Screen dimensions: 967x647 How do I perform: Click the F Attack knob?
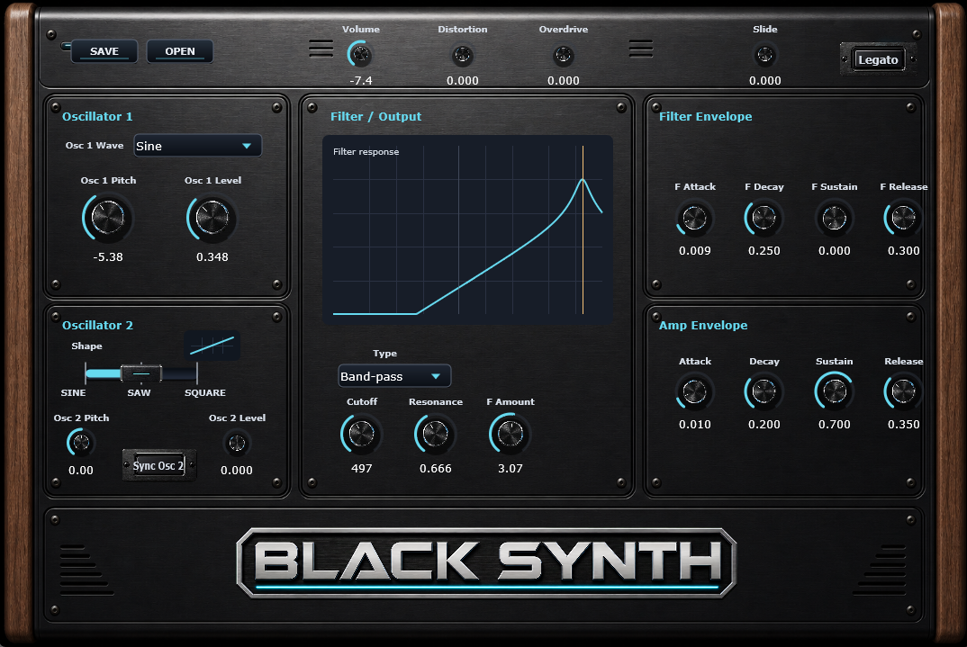[694, 218]
